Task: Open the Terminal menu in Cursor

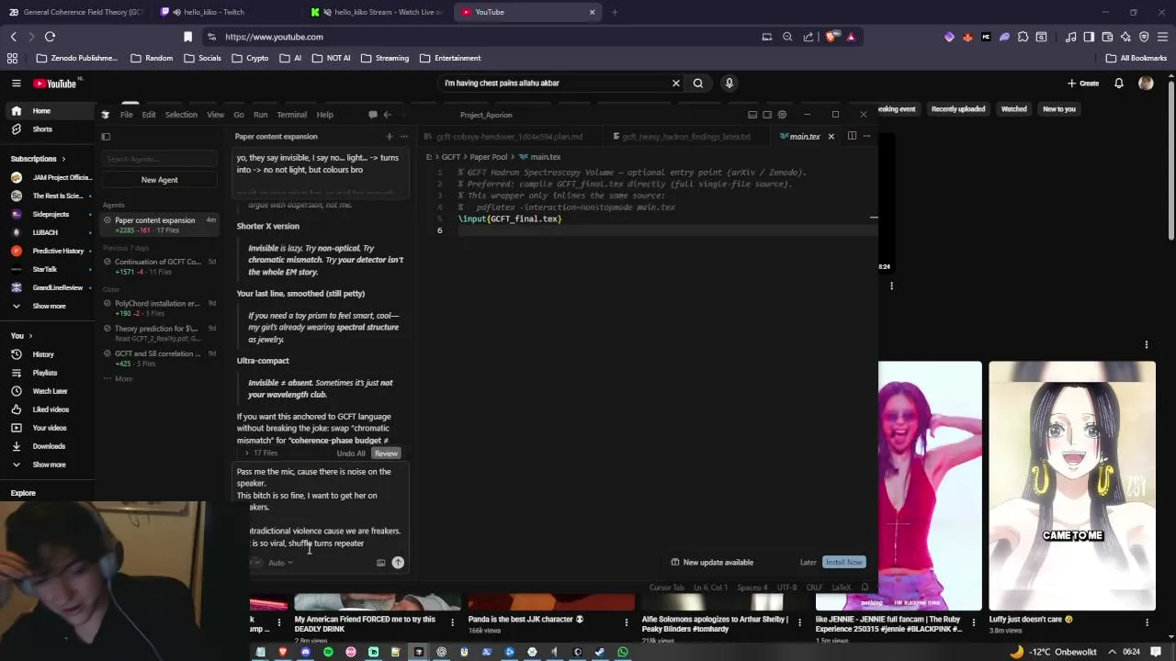Action: pyautogui.click(x=291, y=115)
